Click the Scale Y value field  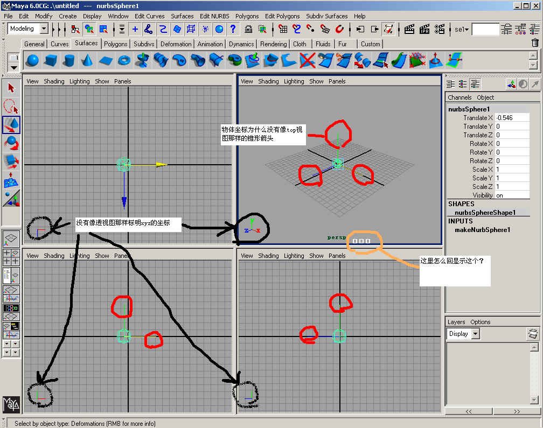(x=512, y=178)
